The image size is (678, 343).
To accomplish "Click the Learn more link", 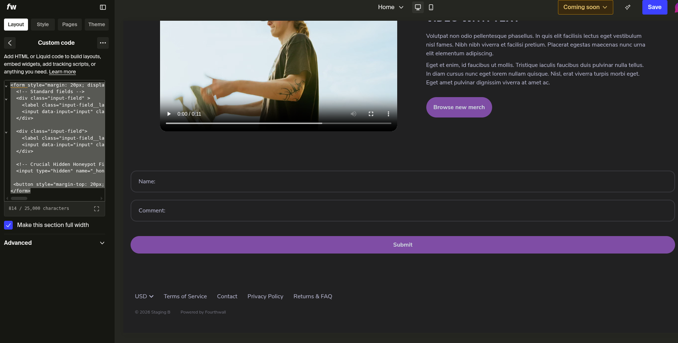I will coord(63,72).
